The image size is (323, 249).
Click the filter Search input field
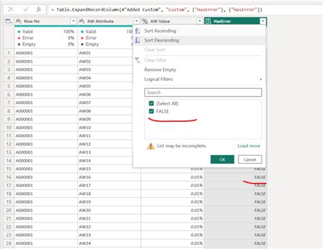pyautogui.click(x=203, y=93)
